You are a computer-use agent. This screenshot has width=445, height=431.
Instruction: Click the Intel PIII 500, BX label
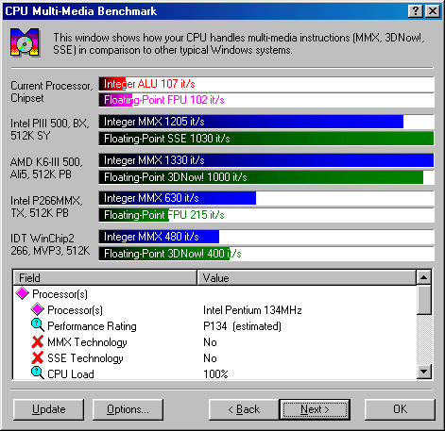tap(50, 129)
